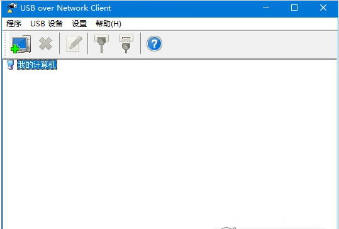Select the 我的计算机 tree node
This screenshot has width=339, height=229.
(x=37, y=65)
